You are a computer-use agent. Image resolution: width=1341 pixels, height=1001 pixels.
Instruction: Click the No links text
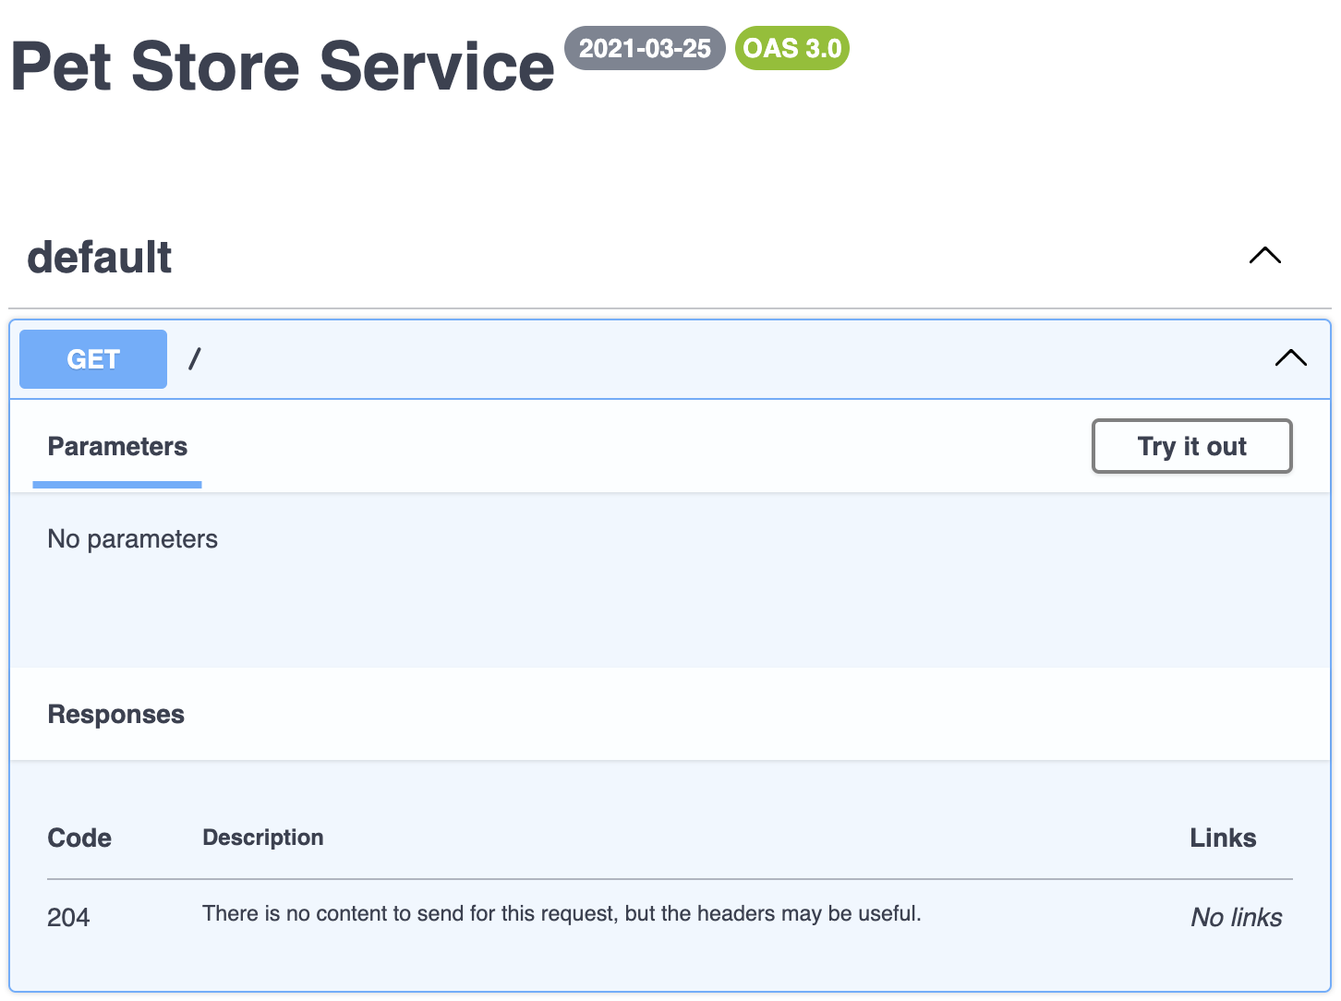tap(1236, 917)
